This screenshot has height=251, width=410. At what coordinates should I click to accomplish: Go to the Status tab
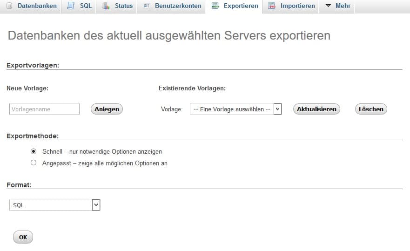point(124,6)
